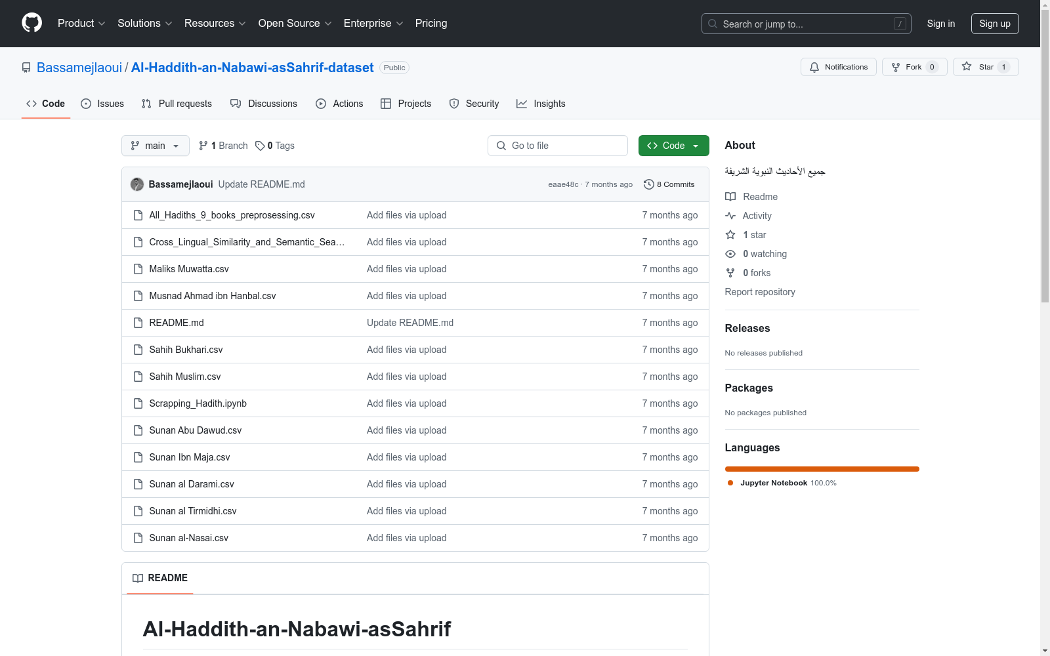The width and height of the screenshot is (1050, 656).
Task: Click star icon next to 1 star
Action: [x=730, y=235]
